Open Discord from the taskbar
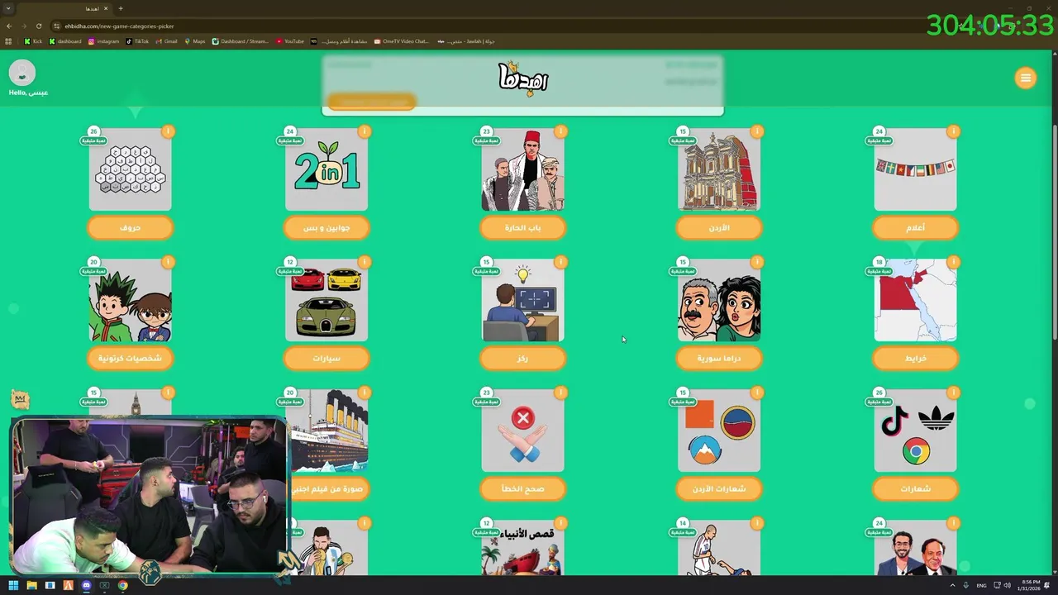The width and height of the screenshot is (1058, 595). (86, 585)
